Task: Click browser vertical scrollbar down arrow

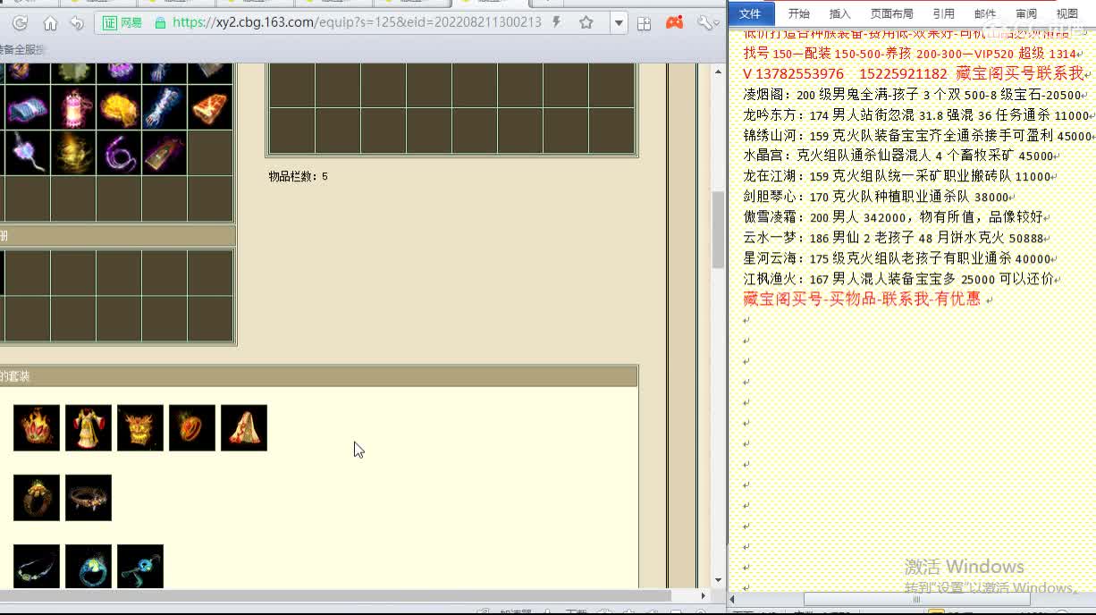Action: click(718, 580)
